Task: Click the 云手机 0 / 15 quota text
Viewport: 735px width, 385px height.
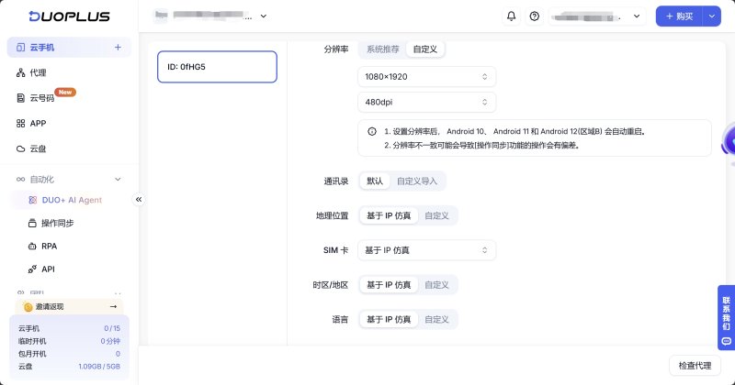Action: coord(112,328)
